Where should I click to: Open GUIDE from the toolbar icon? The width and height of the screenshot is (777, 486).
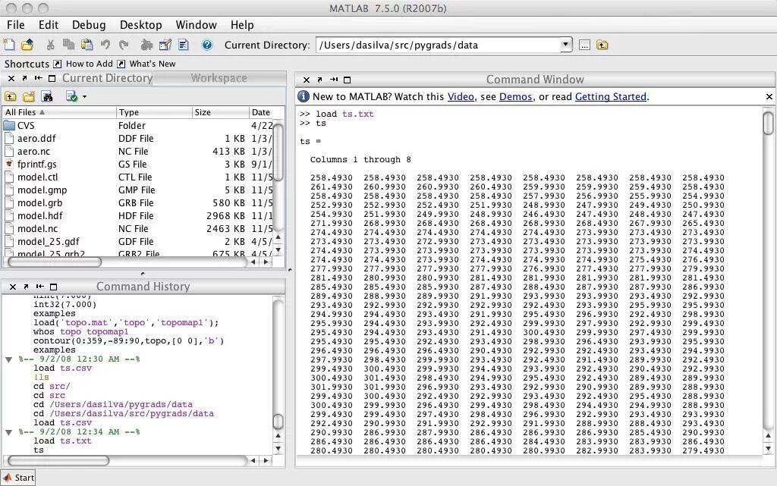(165, 45)
